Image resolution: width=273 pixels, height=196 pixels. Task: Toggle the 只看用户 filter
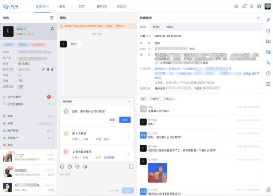pyautogui.click(x=155, y=98)
